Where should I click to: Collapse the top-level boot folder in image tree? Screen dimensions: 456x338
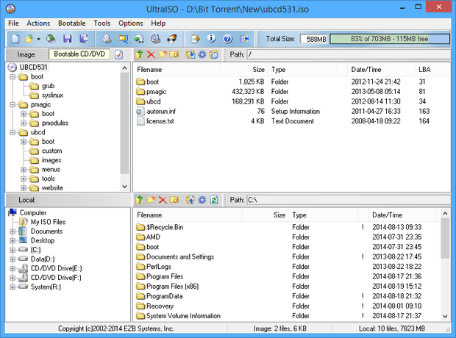click(x=13, y=76)
